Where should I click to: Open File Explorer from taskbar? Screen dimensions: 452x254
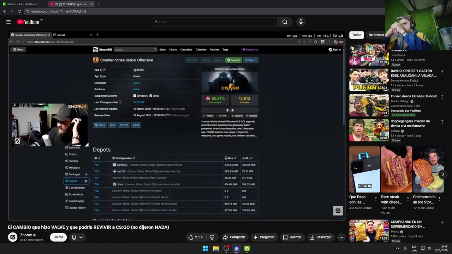(x=216, y=248)
